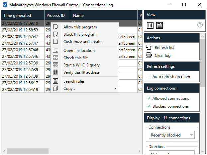Click the Display - 11 connections header
This screenshot has width=207, height=155.
172,118
